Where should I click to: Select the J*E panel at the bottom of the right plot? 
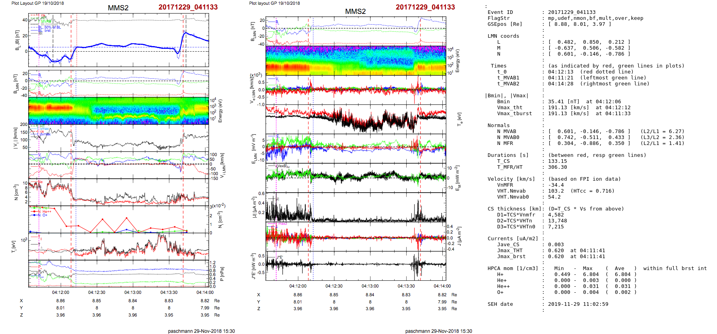(x=356, y=266)
